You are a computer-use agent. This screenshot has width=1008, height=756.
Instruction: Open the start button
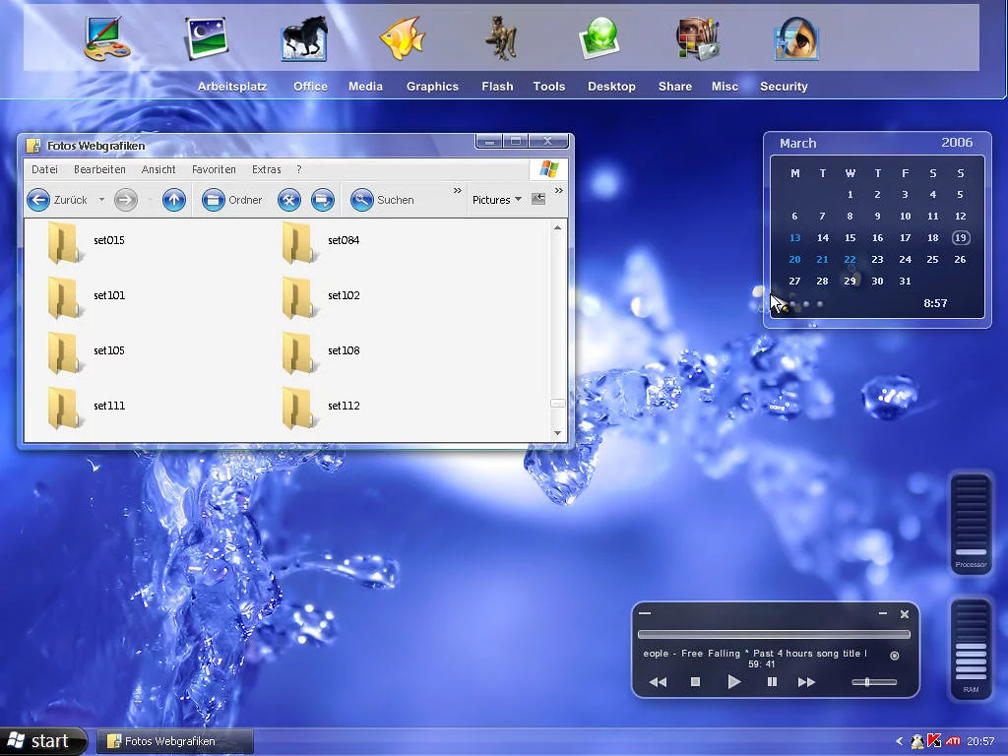39,741
